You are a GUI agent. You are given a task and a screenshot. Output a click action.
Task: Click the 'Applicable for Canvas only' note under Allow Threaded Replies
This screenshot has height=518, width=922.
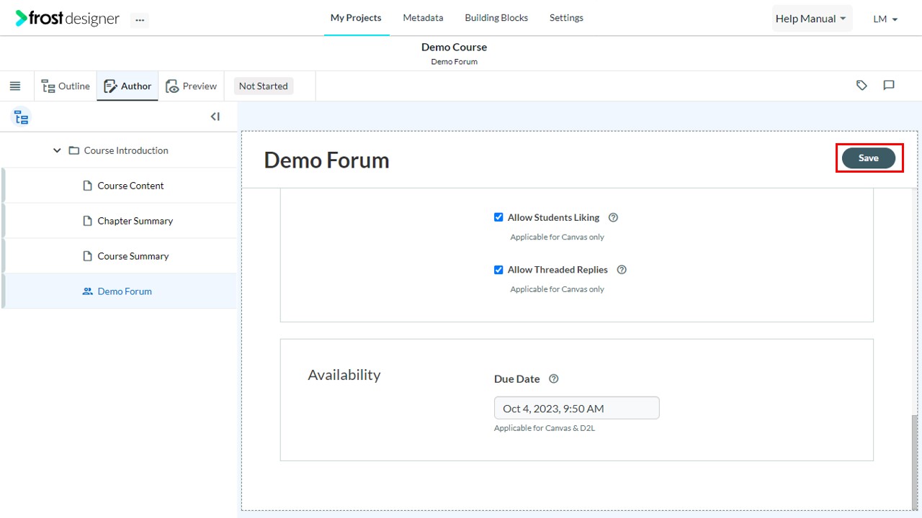click(558, 289)
